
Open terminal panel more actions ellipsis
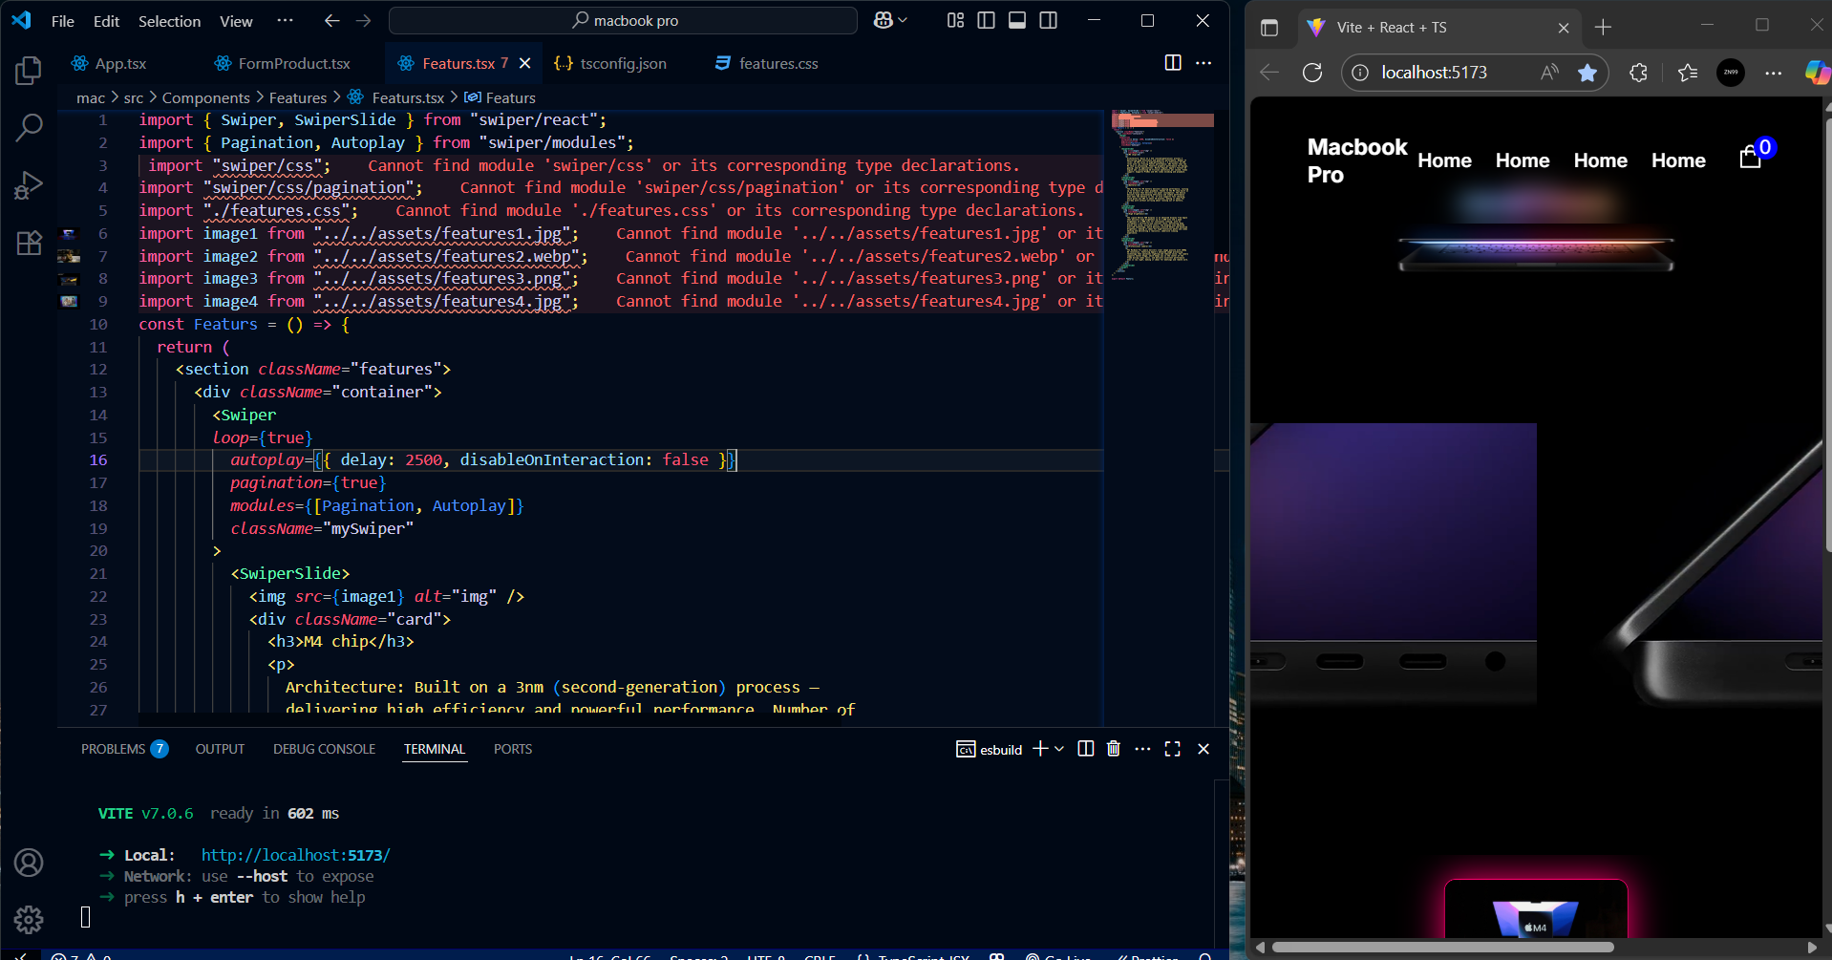[1142, 749]
